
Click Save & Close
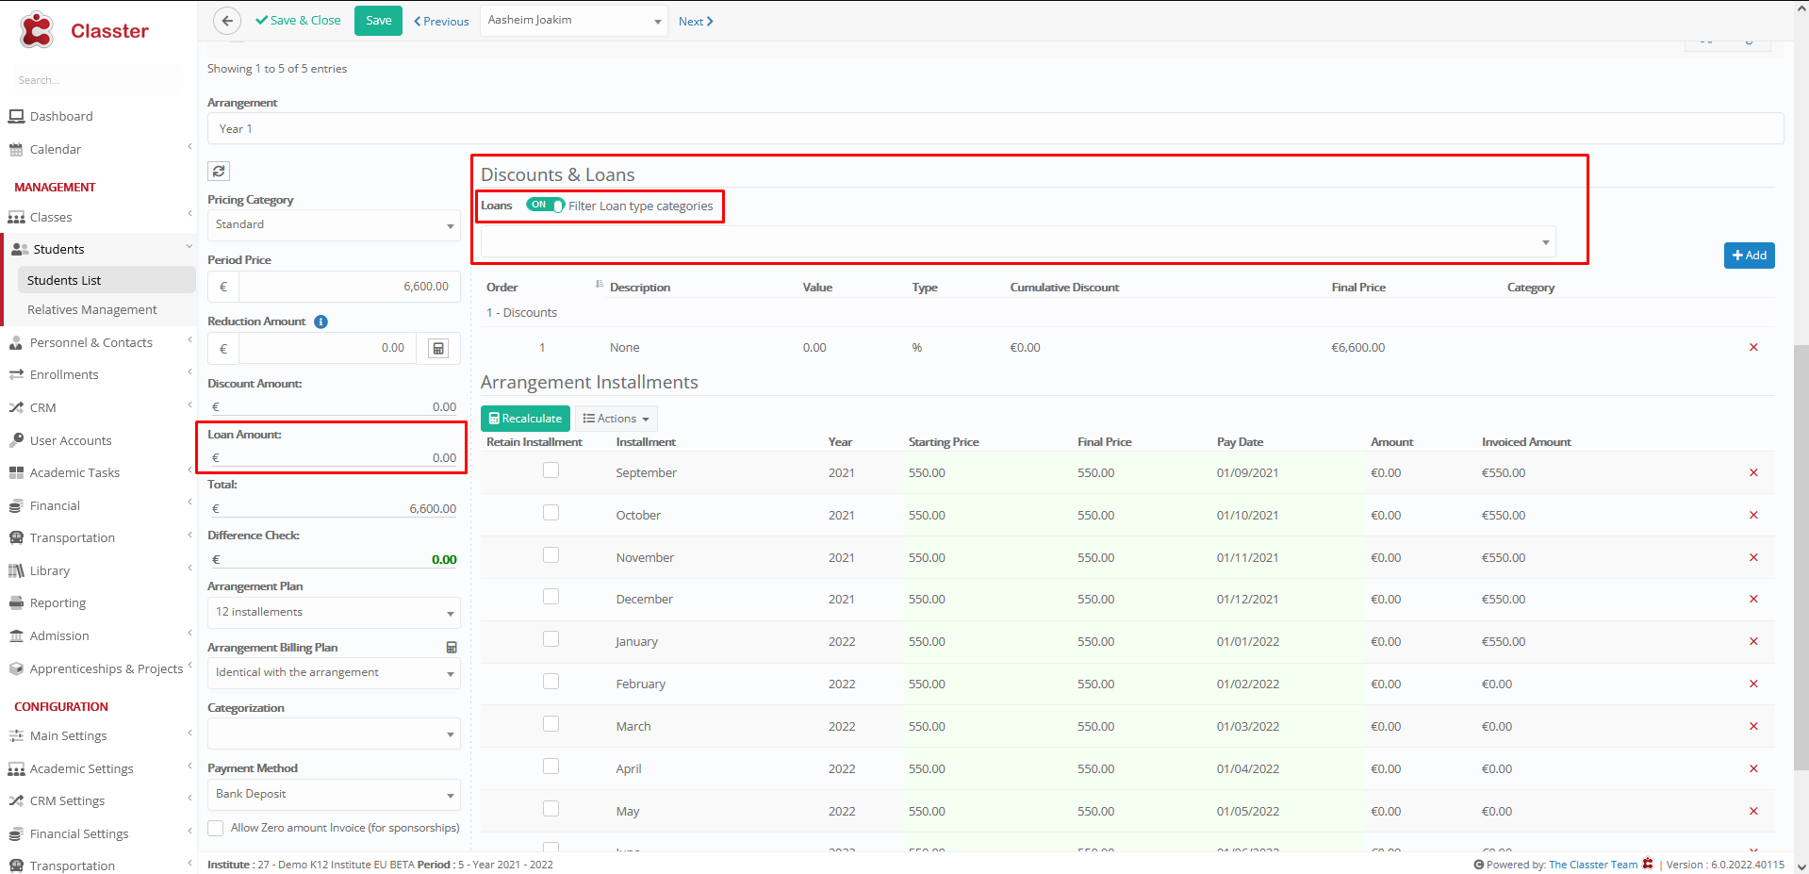click(x=298, y=21)
